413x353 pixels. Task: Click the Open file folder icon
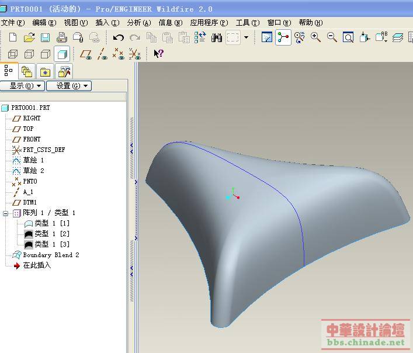(29, 37)
